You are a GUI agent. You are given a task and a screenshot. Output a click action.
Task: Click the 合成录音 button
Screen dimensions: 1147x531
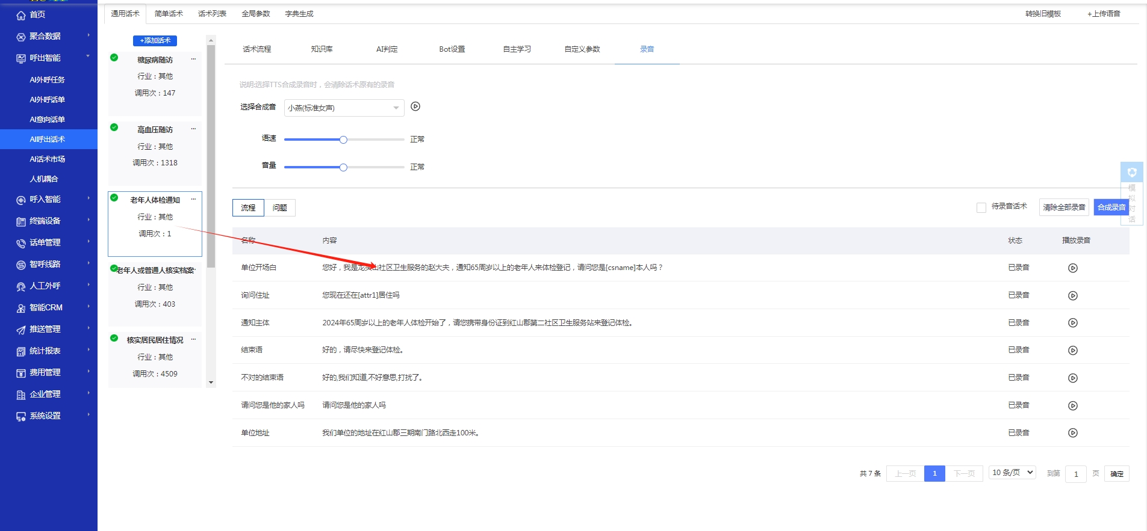[x=1111, y=207]
